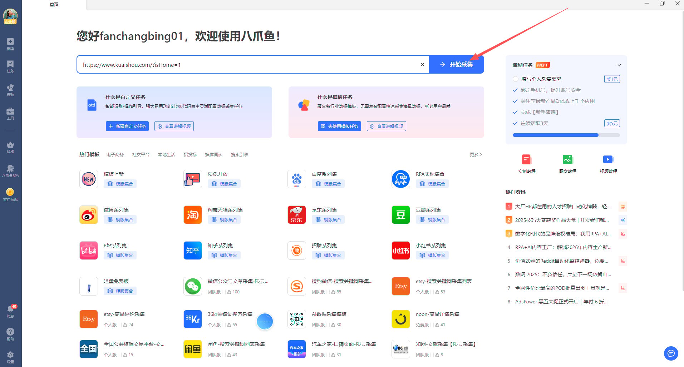This screenshot has height=367, width=684.
Task: Open the 微博系列集 template icon
Action: 89,215
